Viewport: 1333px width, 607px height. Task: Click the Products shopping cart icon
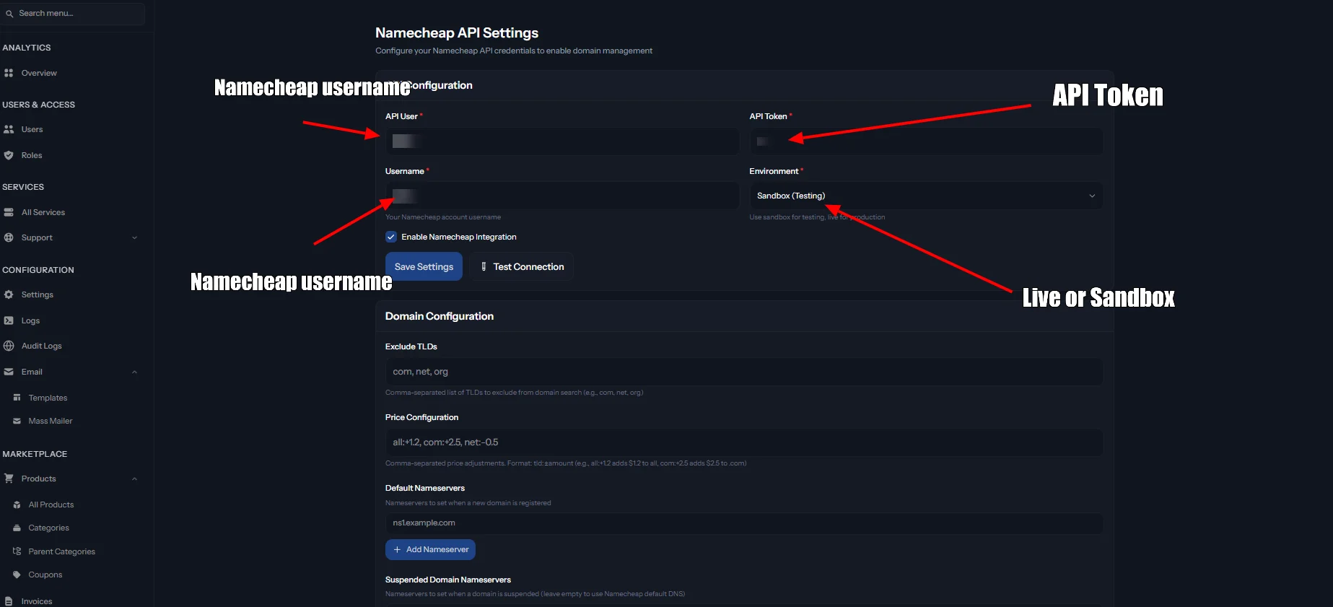pyautogui.click(x=9, y=479)
